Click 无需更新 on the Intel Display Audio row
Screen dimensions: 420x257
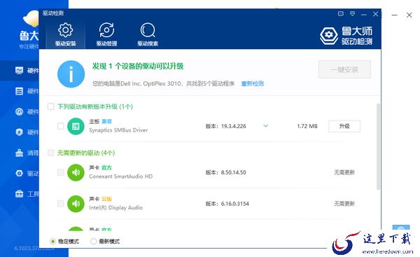(x=344, y=204)
